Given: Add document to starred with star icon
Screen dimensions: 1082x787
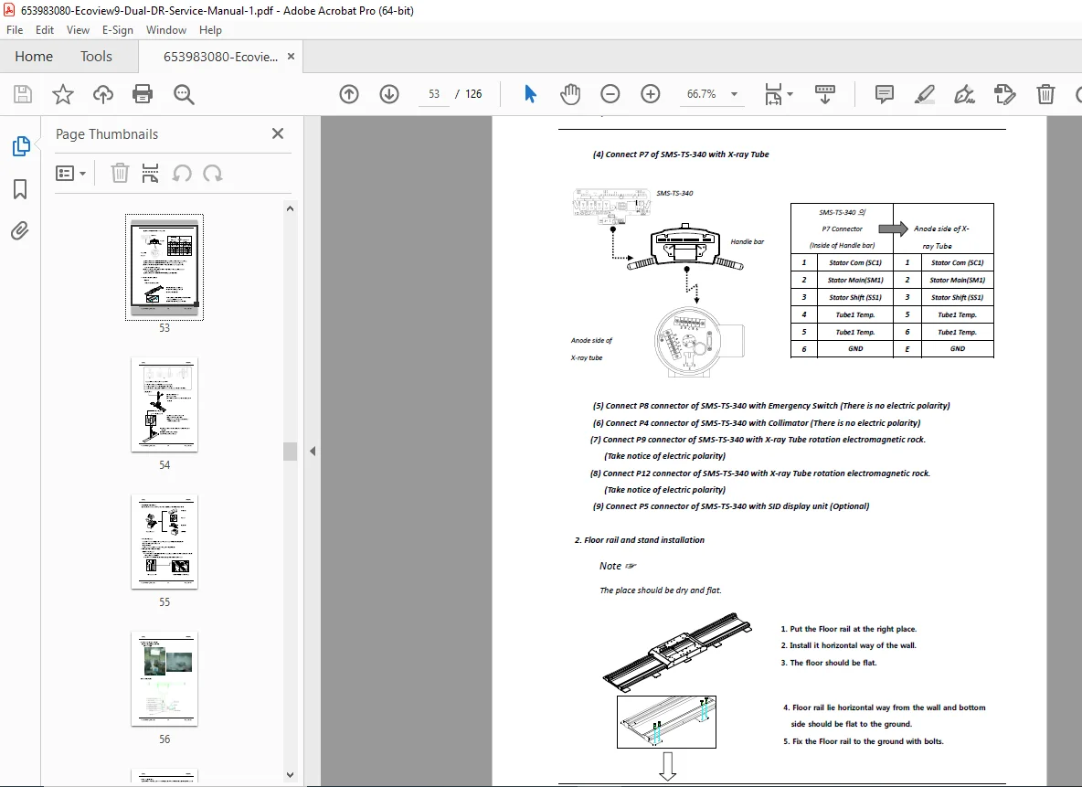Looking at the screenshot, I should tap(63, 94).
